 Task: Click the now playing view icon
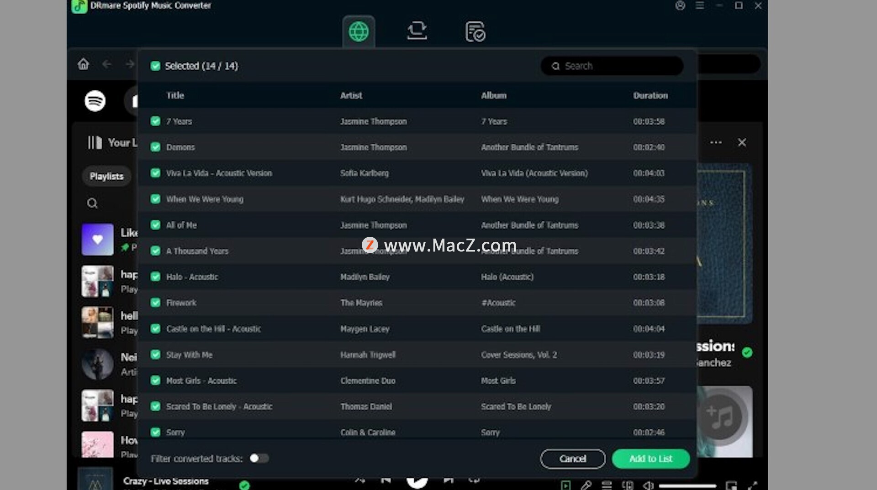[565, 485]
